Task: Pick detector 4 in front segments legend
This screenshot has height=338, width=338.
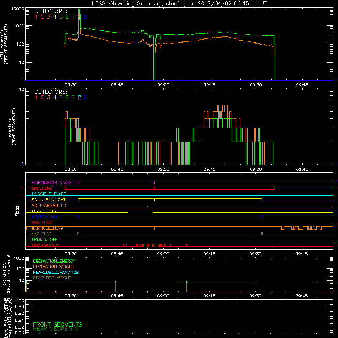Action: coord(55,17)
